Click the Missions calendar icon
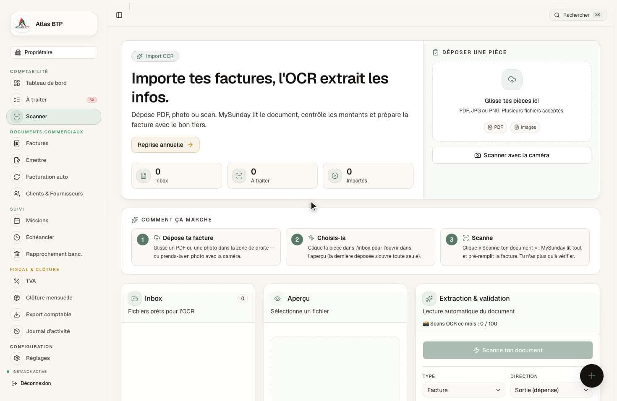Screen dimensions: 617x401 click(17, 221)
